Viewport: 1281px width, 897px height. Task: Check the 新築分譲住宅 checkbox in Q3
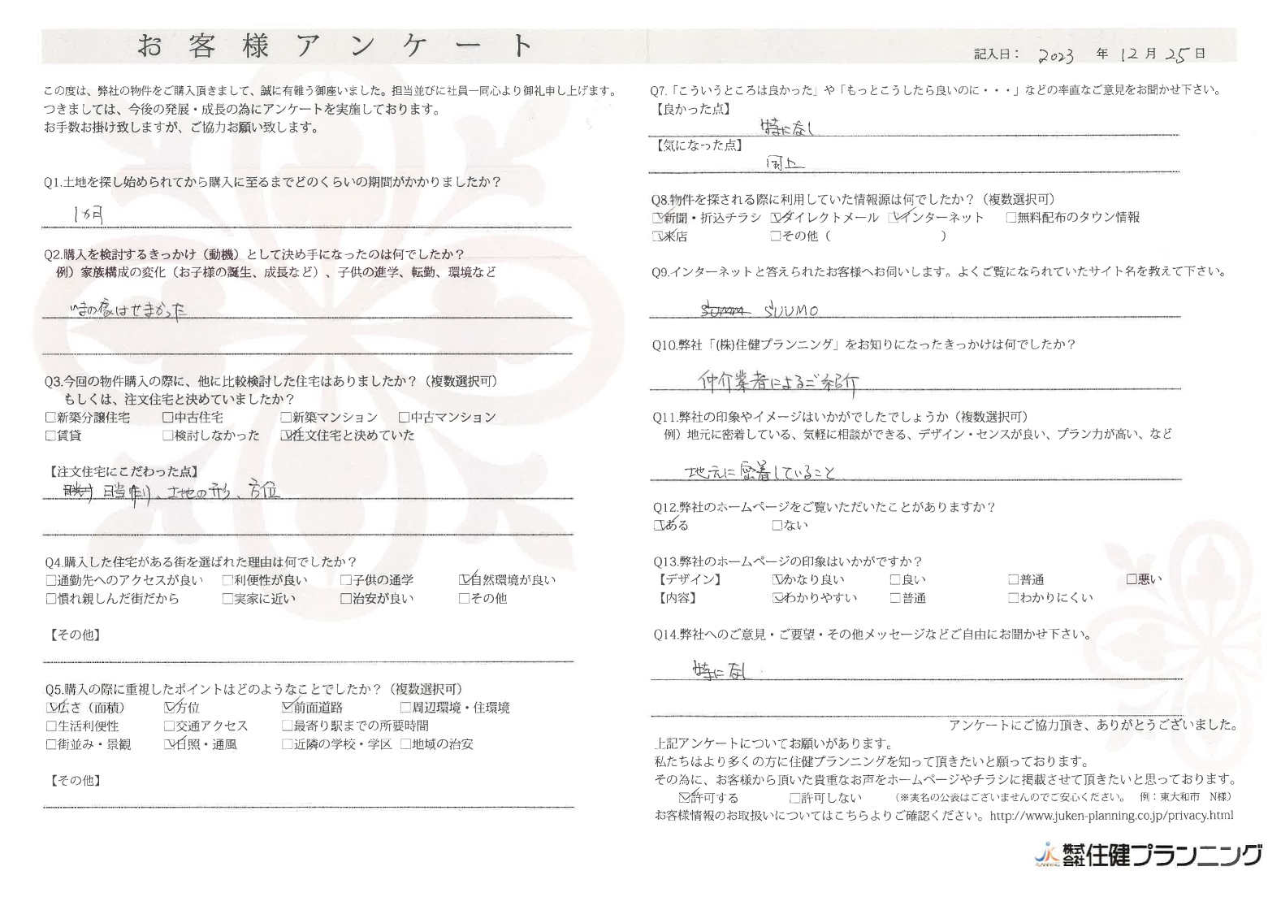coord(51,418)
